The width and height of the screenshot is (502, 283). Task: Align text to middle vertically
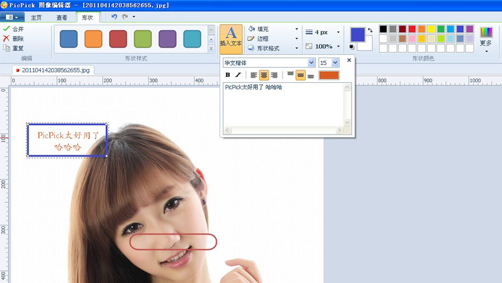tap(301, 75)
